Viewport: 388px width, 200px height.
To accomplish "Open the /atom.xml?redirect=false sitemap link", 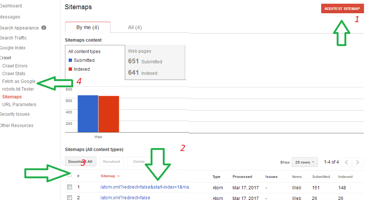I will (x=125, y=197).
